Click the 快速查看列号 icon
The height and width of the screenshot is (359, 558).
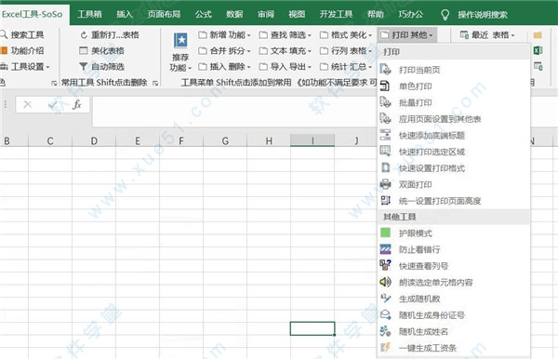pos(385,265)
